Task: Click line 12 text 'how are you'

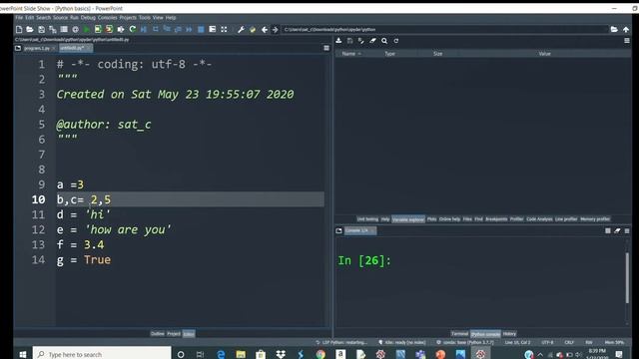Action: point(128,229)
